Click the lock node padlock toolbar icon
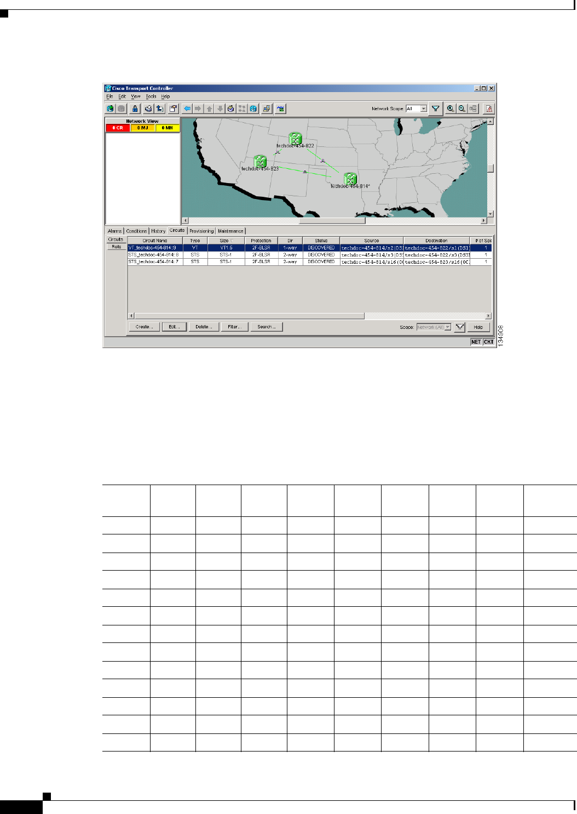Screen dimensions: 577x814 [135, 109]
